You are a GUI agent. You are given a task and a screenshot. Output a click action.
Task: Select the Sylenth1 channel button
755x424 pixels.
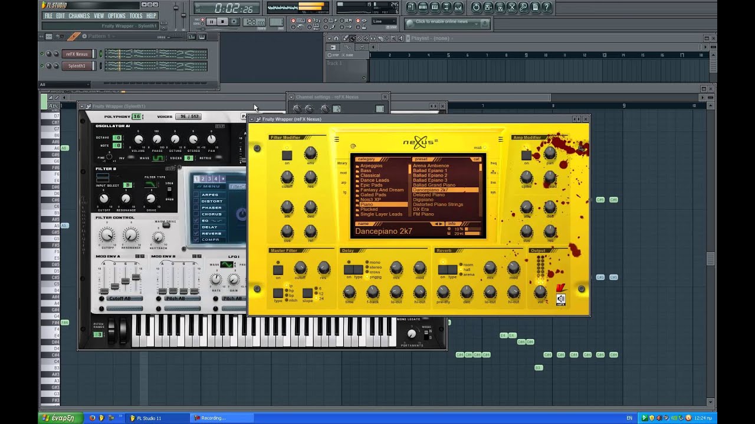pos(77,66)
